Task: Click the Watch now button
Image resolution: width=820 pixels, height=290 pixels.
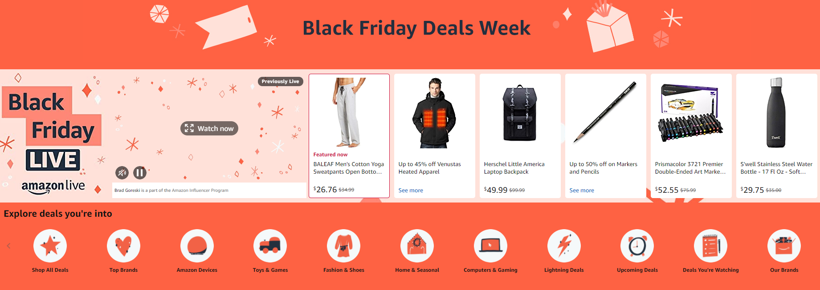Action: [x=209, y=128]
